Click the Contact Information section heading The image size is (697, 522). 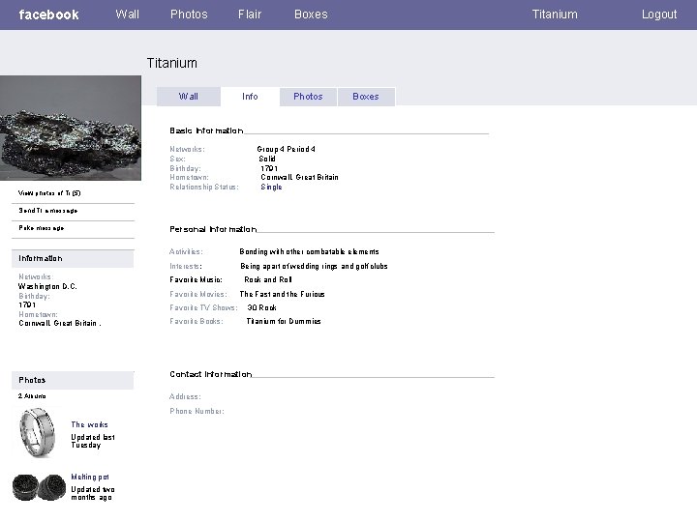(x=211, y=374)
